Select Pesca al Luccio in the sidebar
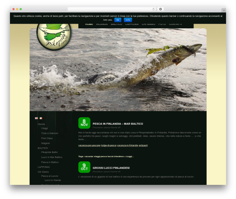The image size is (236, 199). [50, 176]
